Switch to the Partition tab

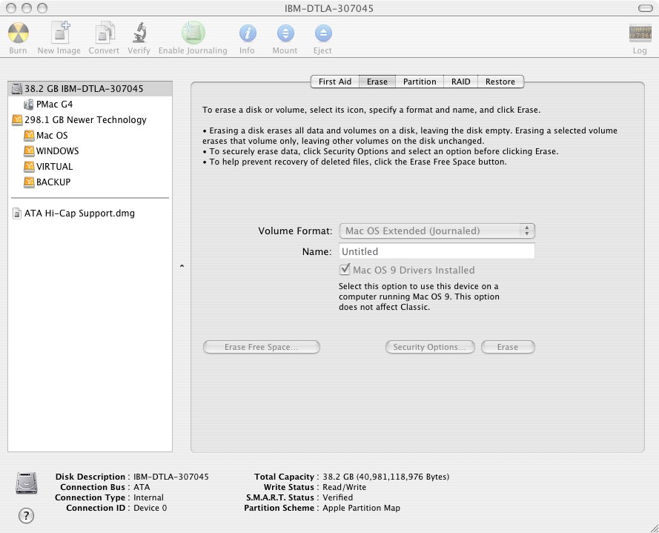click(420, 82)
